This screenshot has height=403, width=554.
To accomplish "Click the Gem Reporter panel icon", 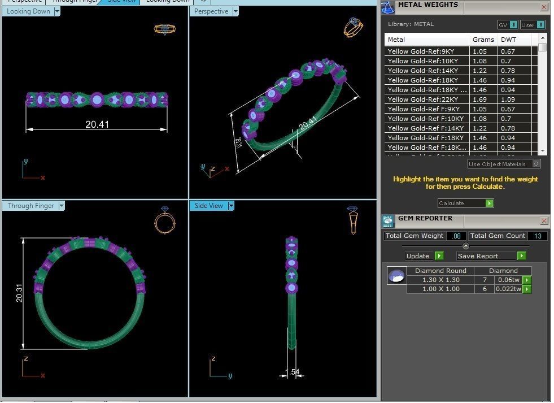I will (x=388, y=221).
